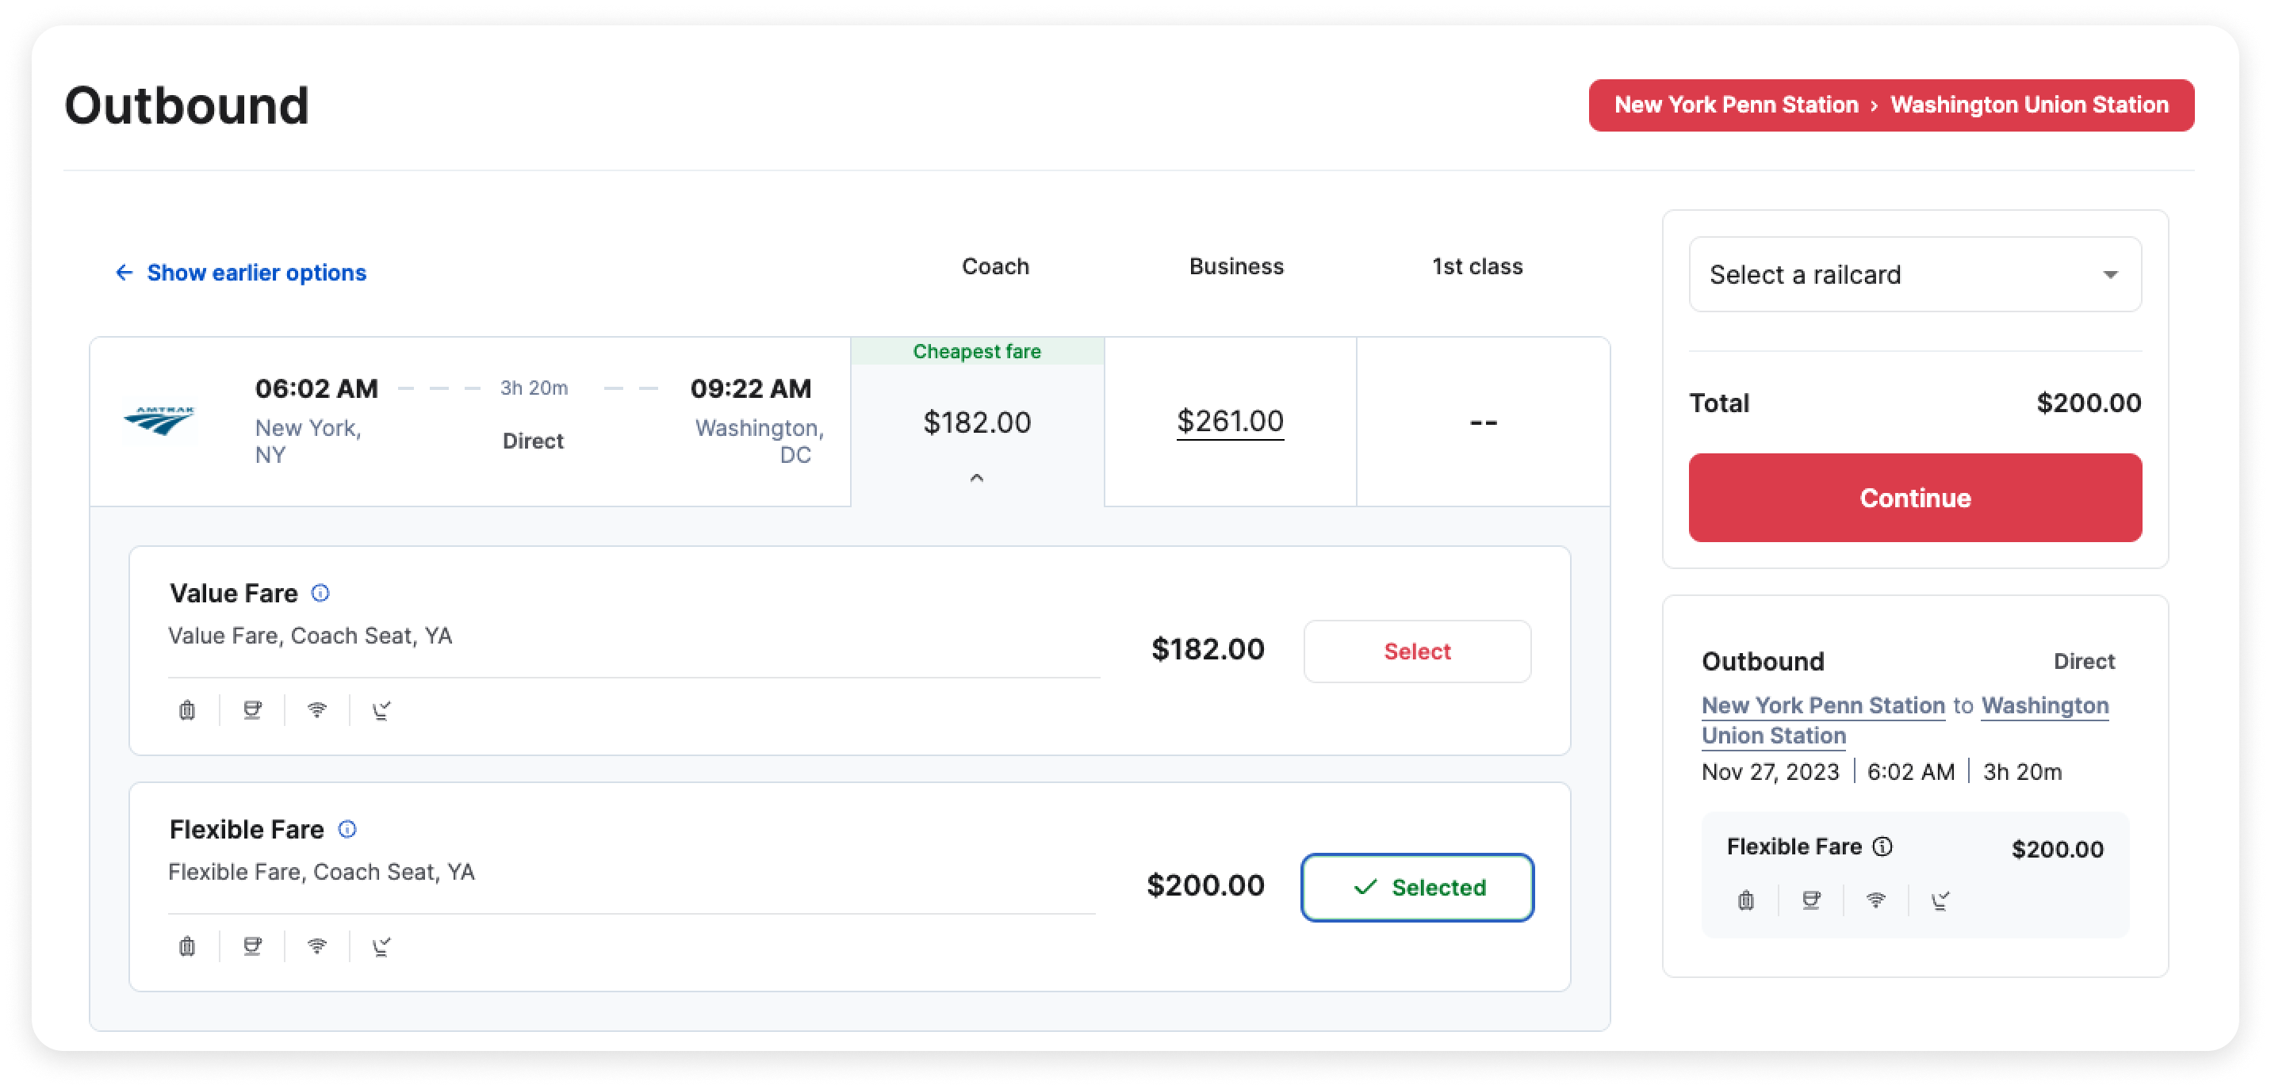Click the red route badge at top right
Screen dimensions: 2271x1089
(x=1890, y=105)
